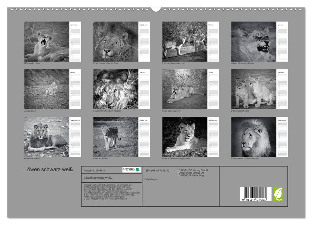Viewport: 312px width, 225px height.
Task: Click the 'Löwenmännchen beim Fressen' June image
Action: [x=116, y=89]
